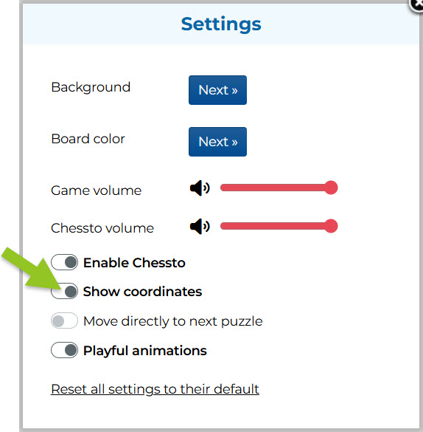Click the Background label
The width and height of the screenshot is (423, 432).
[x=91, y=88]
